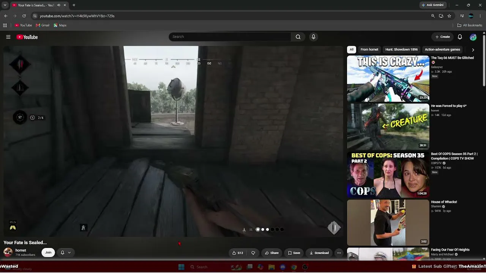Select the Hunt: Showdown 1896 chip

tap(401, 50)
